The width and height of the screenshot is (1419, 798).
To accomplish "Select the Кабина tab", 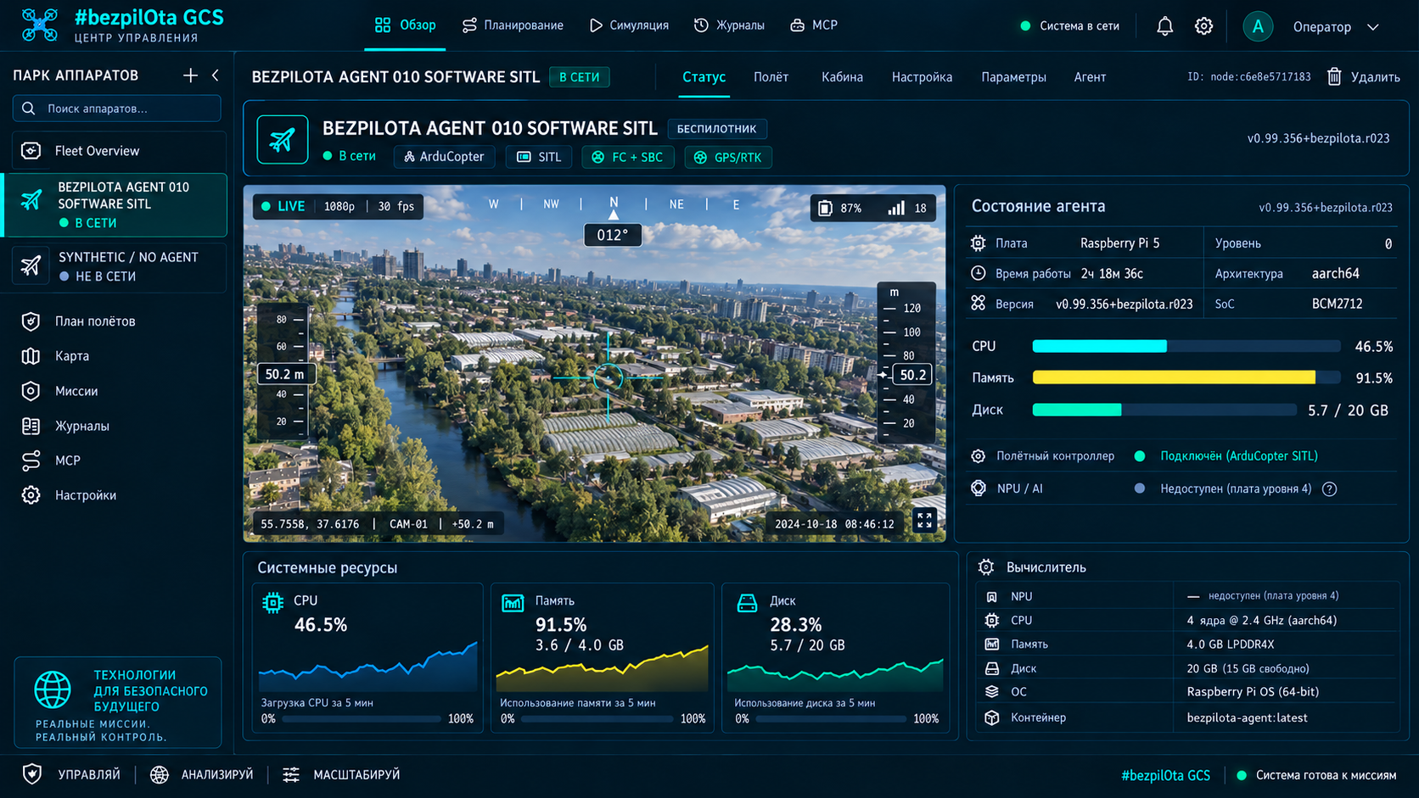I will tap(842, 77).
